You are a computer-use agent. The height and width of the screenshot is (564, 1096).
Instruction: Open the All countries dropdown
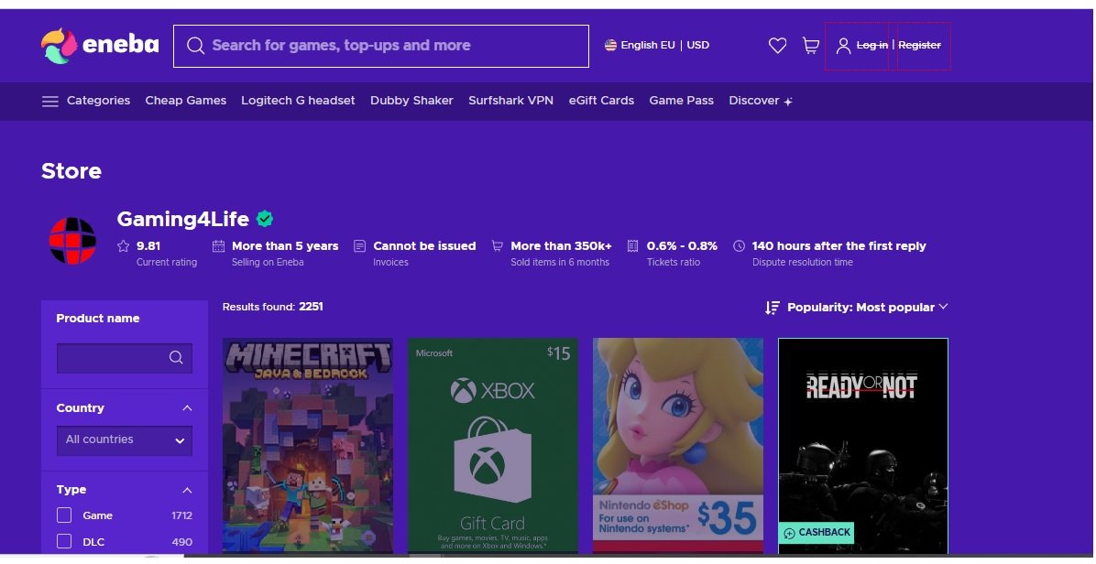tap(125, 440)
